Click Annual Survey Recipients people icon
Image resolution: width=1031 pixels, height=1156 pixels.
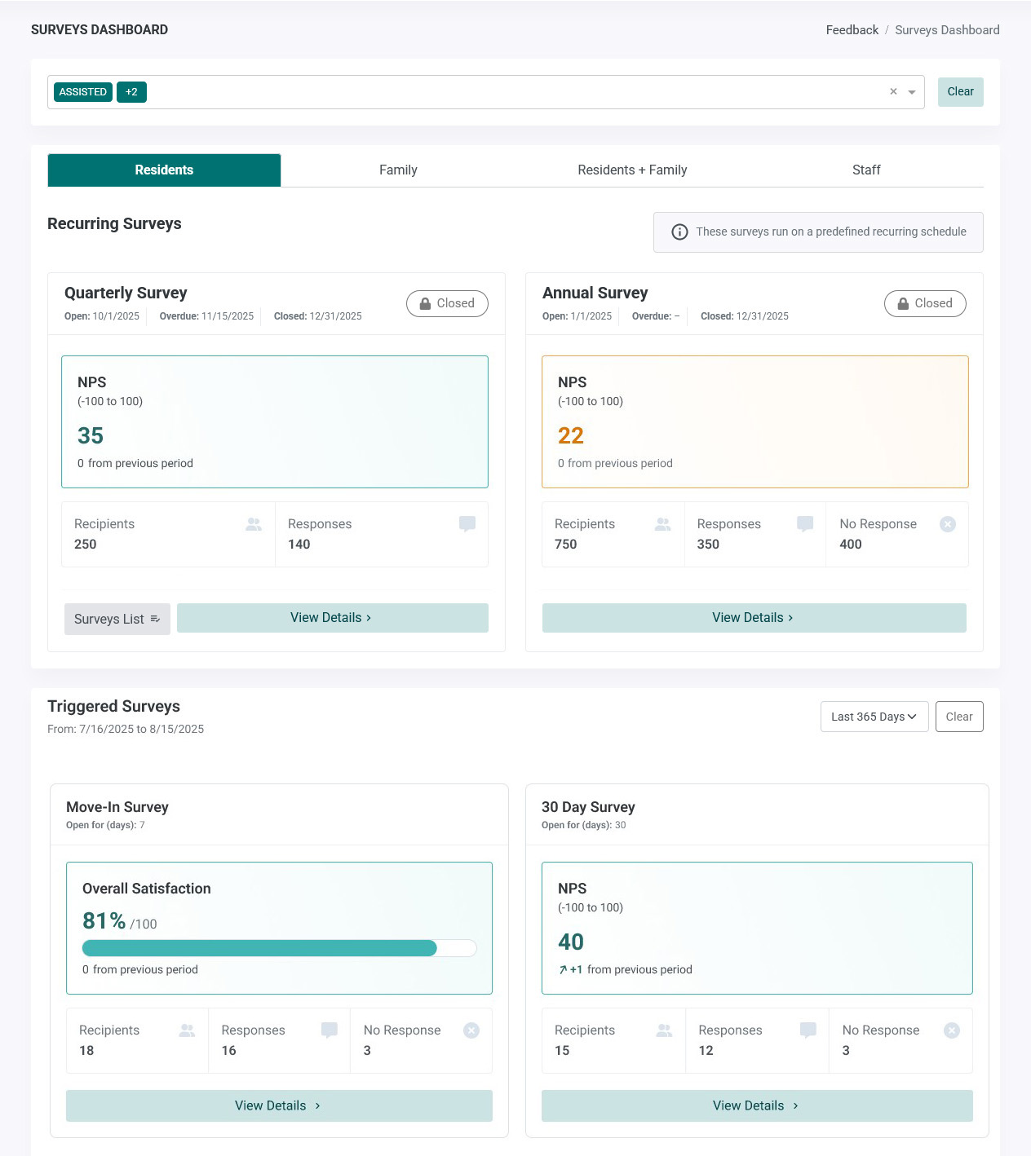663,524
